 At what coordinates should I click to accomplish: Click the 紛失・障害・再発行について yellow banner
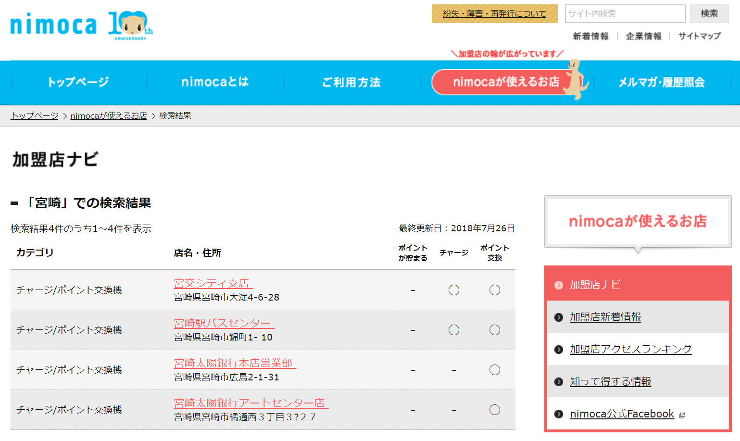(x=494, y=14)
